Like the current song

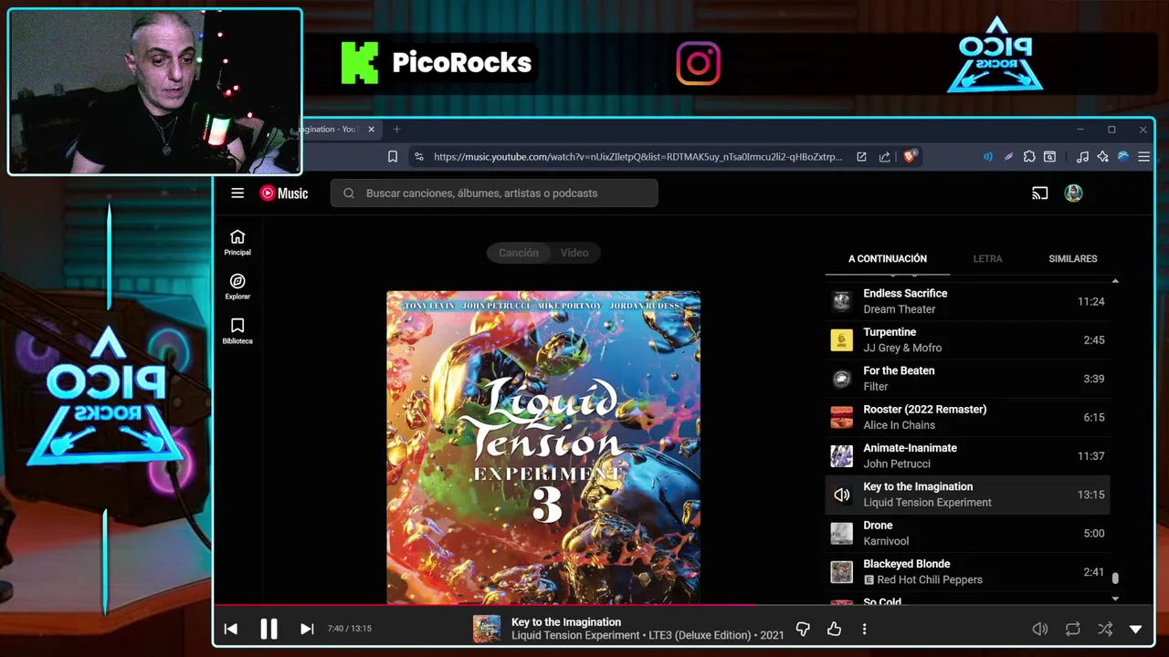point(834,629)
